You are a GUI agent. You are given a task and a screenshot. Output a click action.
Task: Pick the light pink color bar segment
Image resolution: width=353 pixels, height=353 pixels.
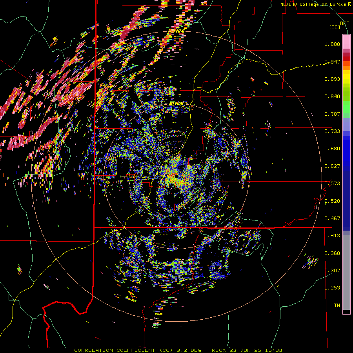pos(346,42)
